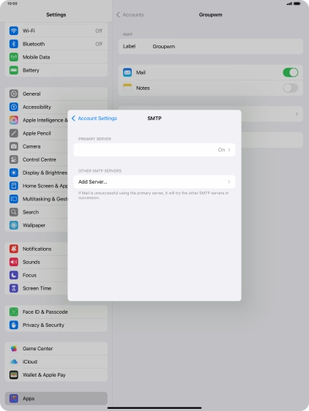The image size is (309, 411).
Task: Tap the Notifications bell icon
Action: [14, 249]
